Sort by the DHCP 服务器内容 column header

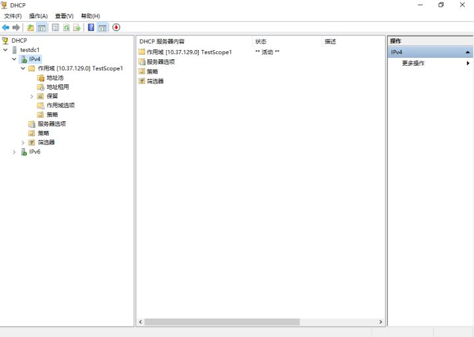tap(194, 41)
